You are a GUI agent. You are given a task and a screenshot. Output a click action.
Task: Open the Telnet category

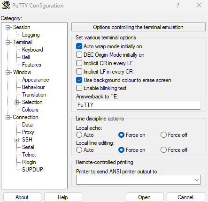pyautogui.click(x=29, y=155)
